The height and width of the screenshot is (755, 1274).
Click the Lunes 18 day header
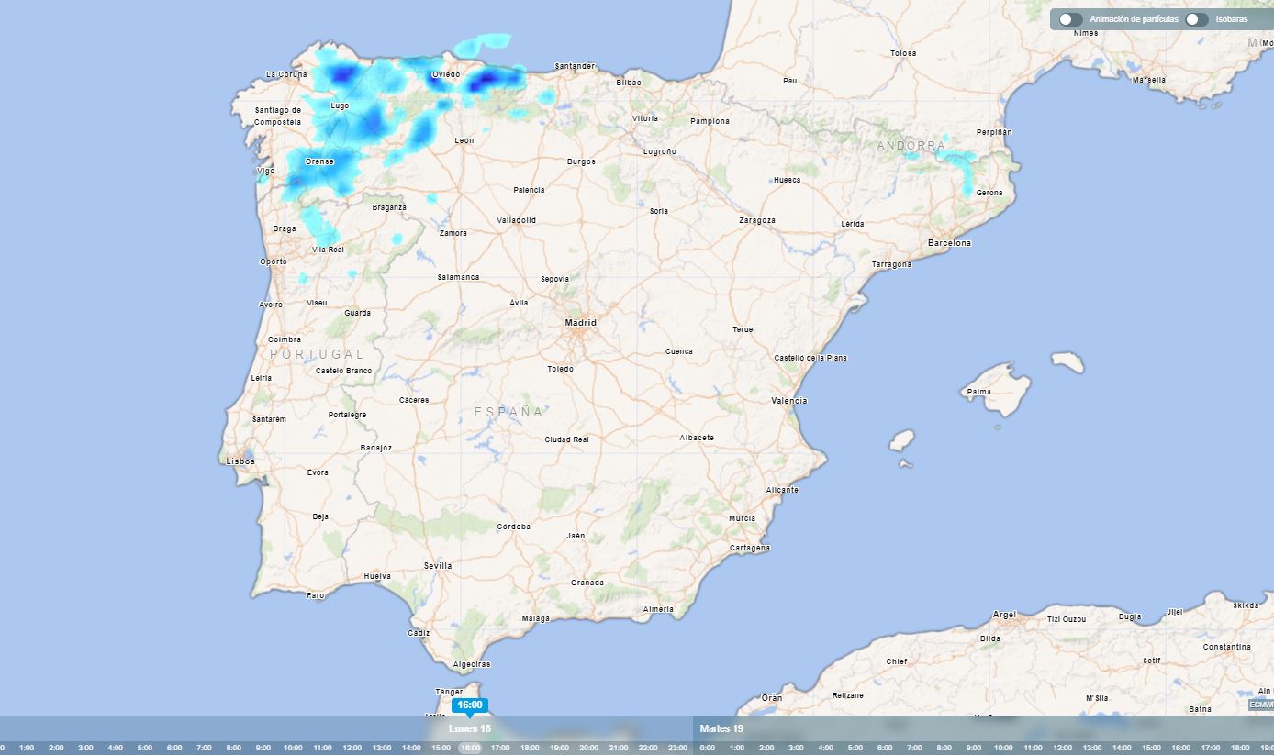pos(469,728)
